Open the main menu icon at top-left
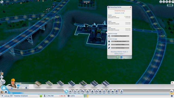Viewport: 174px width, 98px height. [2, 2]
